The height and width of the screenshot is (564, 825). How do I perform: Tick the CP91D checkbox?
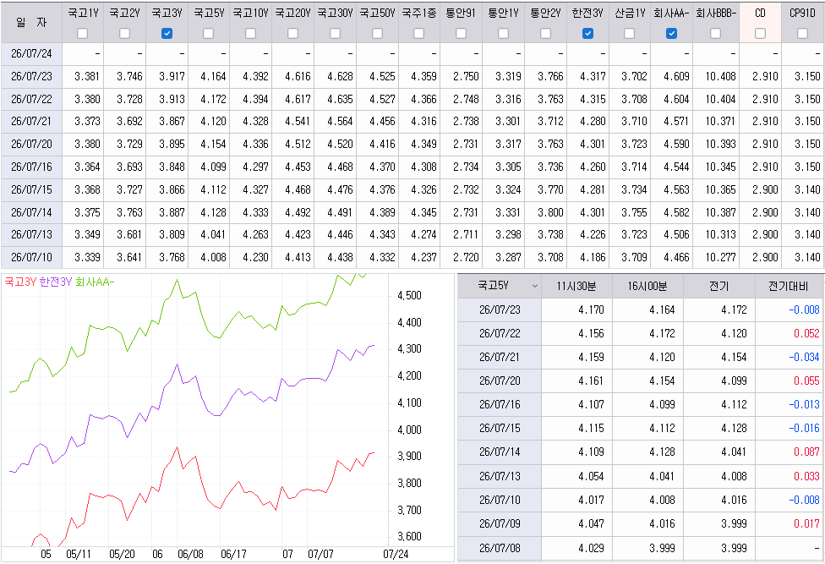point(802,34)
